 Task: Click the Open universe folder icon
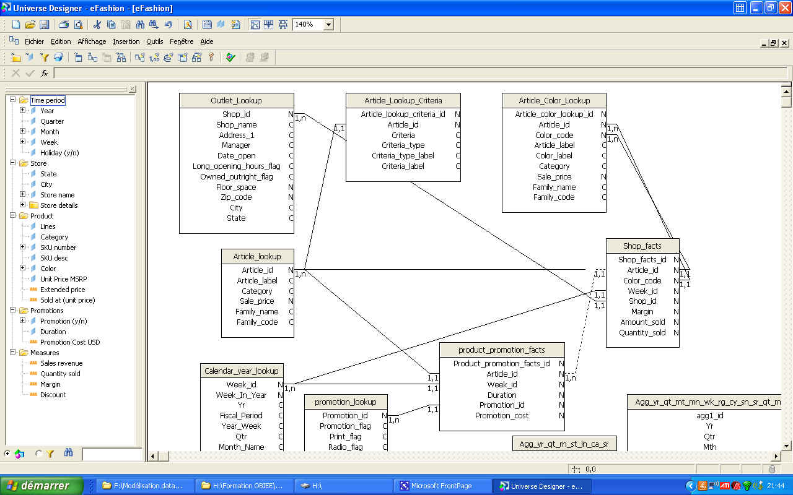click(30, 25)
